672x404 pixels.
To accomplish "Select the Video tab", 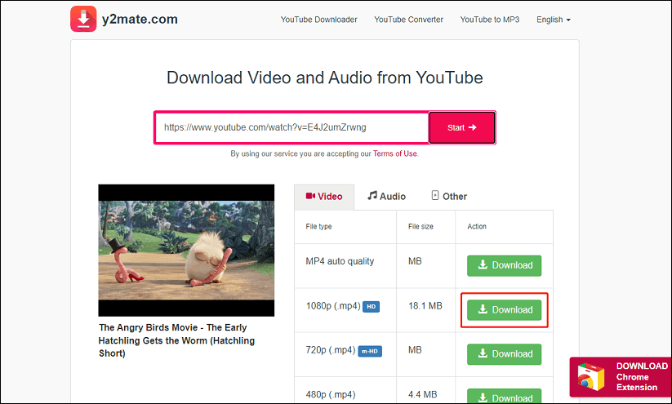I will pos(324,197).
